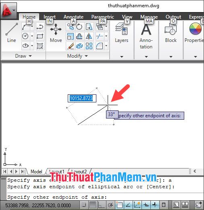This screenshot has height=210, width=204.
Task: Toggle Object Snap Tracking
Action: [128, 205]
